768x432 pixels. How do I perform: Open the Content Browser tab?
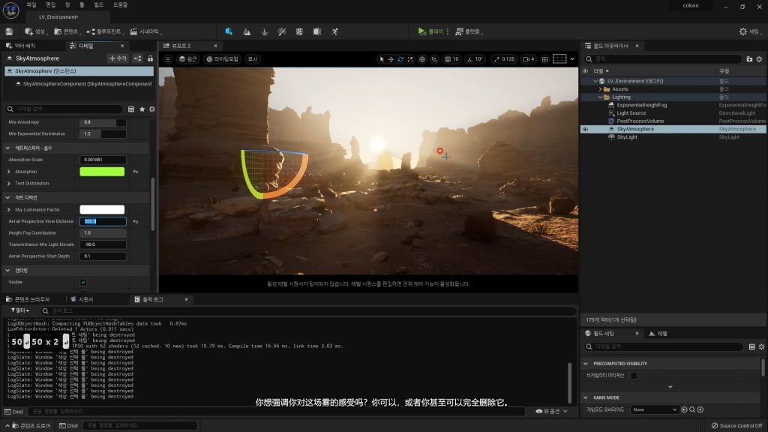(31, 299)
